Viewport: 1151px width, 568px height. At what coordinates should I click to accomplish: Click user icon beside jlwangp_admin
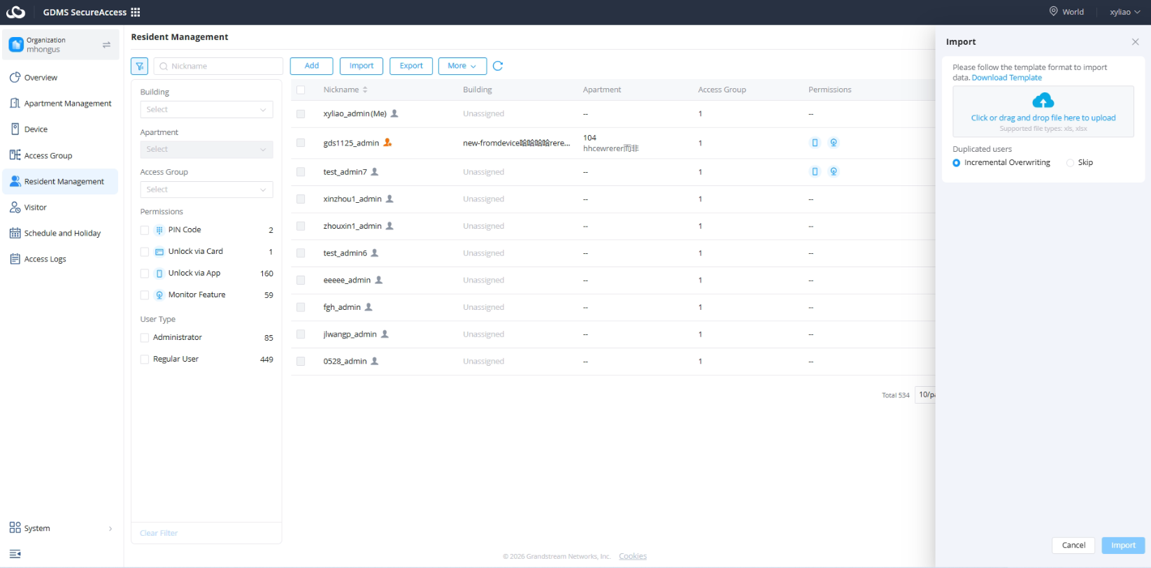(385, 334)
